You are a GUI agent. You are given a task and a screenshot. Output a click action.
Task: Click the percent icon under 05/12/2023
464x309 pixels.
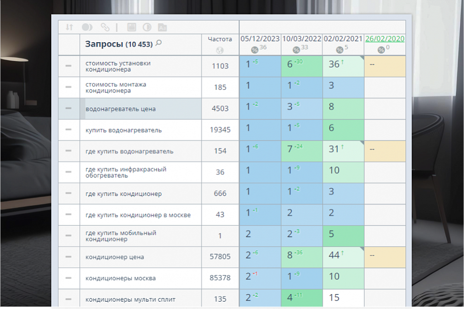click(x=254, y=50)
